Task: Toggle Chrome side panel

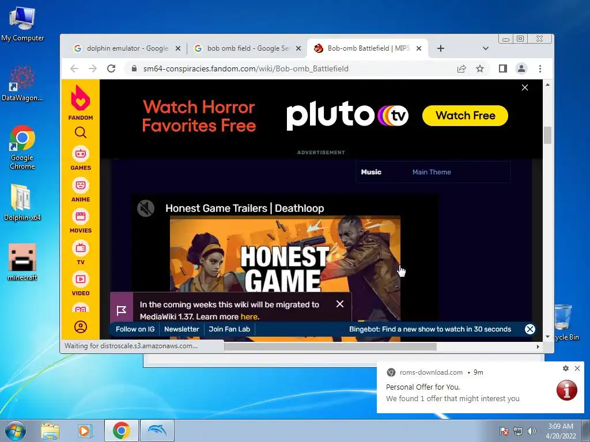Action: point(502,68)
